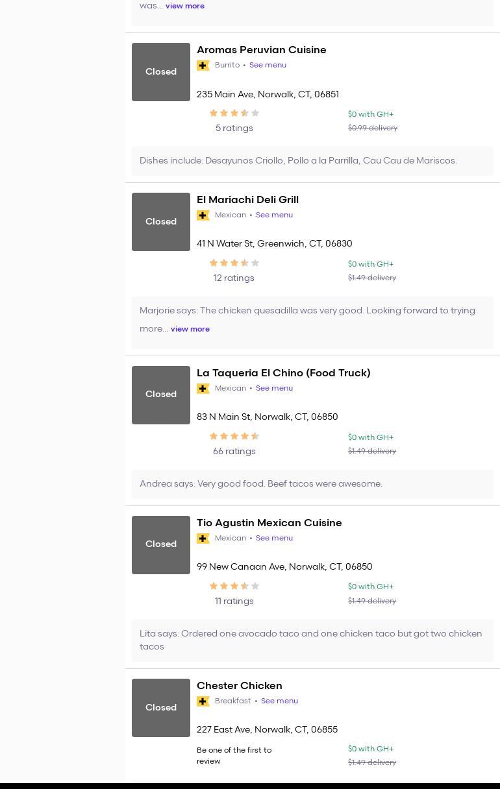Expand truncated review at top of list
Viewport: 500px width, 789px height.
(x=185, y=6)
